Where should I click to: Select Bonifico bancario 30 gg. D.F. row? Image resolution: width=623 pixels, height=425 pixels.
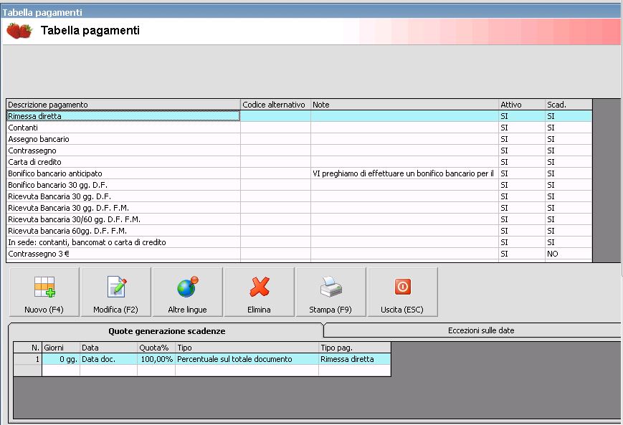[x=299, y=185]
